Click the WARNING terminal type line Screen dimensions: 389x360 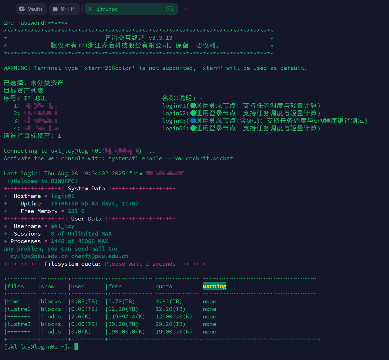[x=155, y=68]
